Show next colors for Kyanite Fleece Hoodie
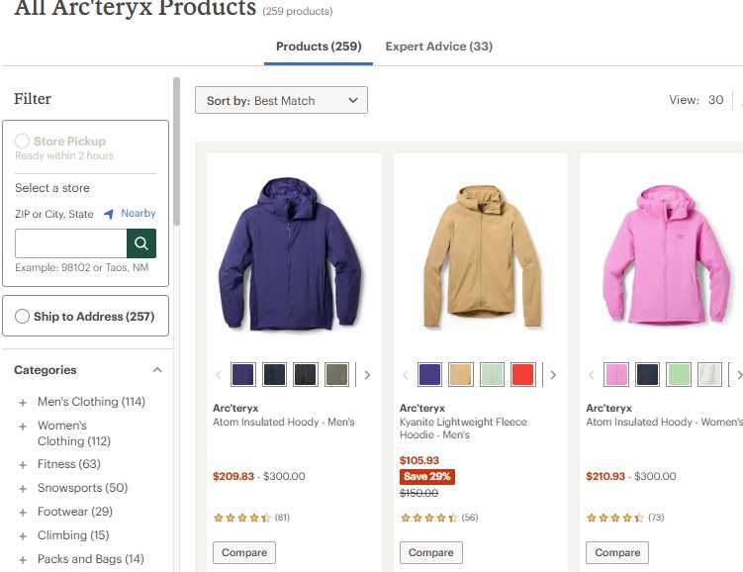The width and height of the screenshot is (743, 572). point(553,375)
